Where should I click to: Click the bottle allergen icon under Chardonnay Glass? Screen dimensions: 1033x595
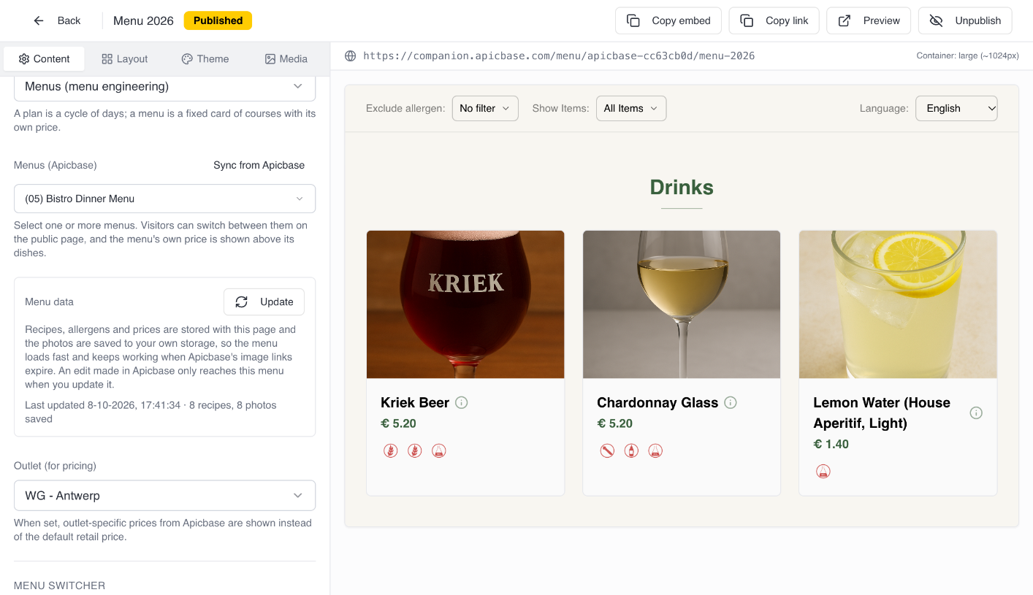point(631,450)
